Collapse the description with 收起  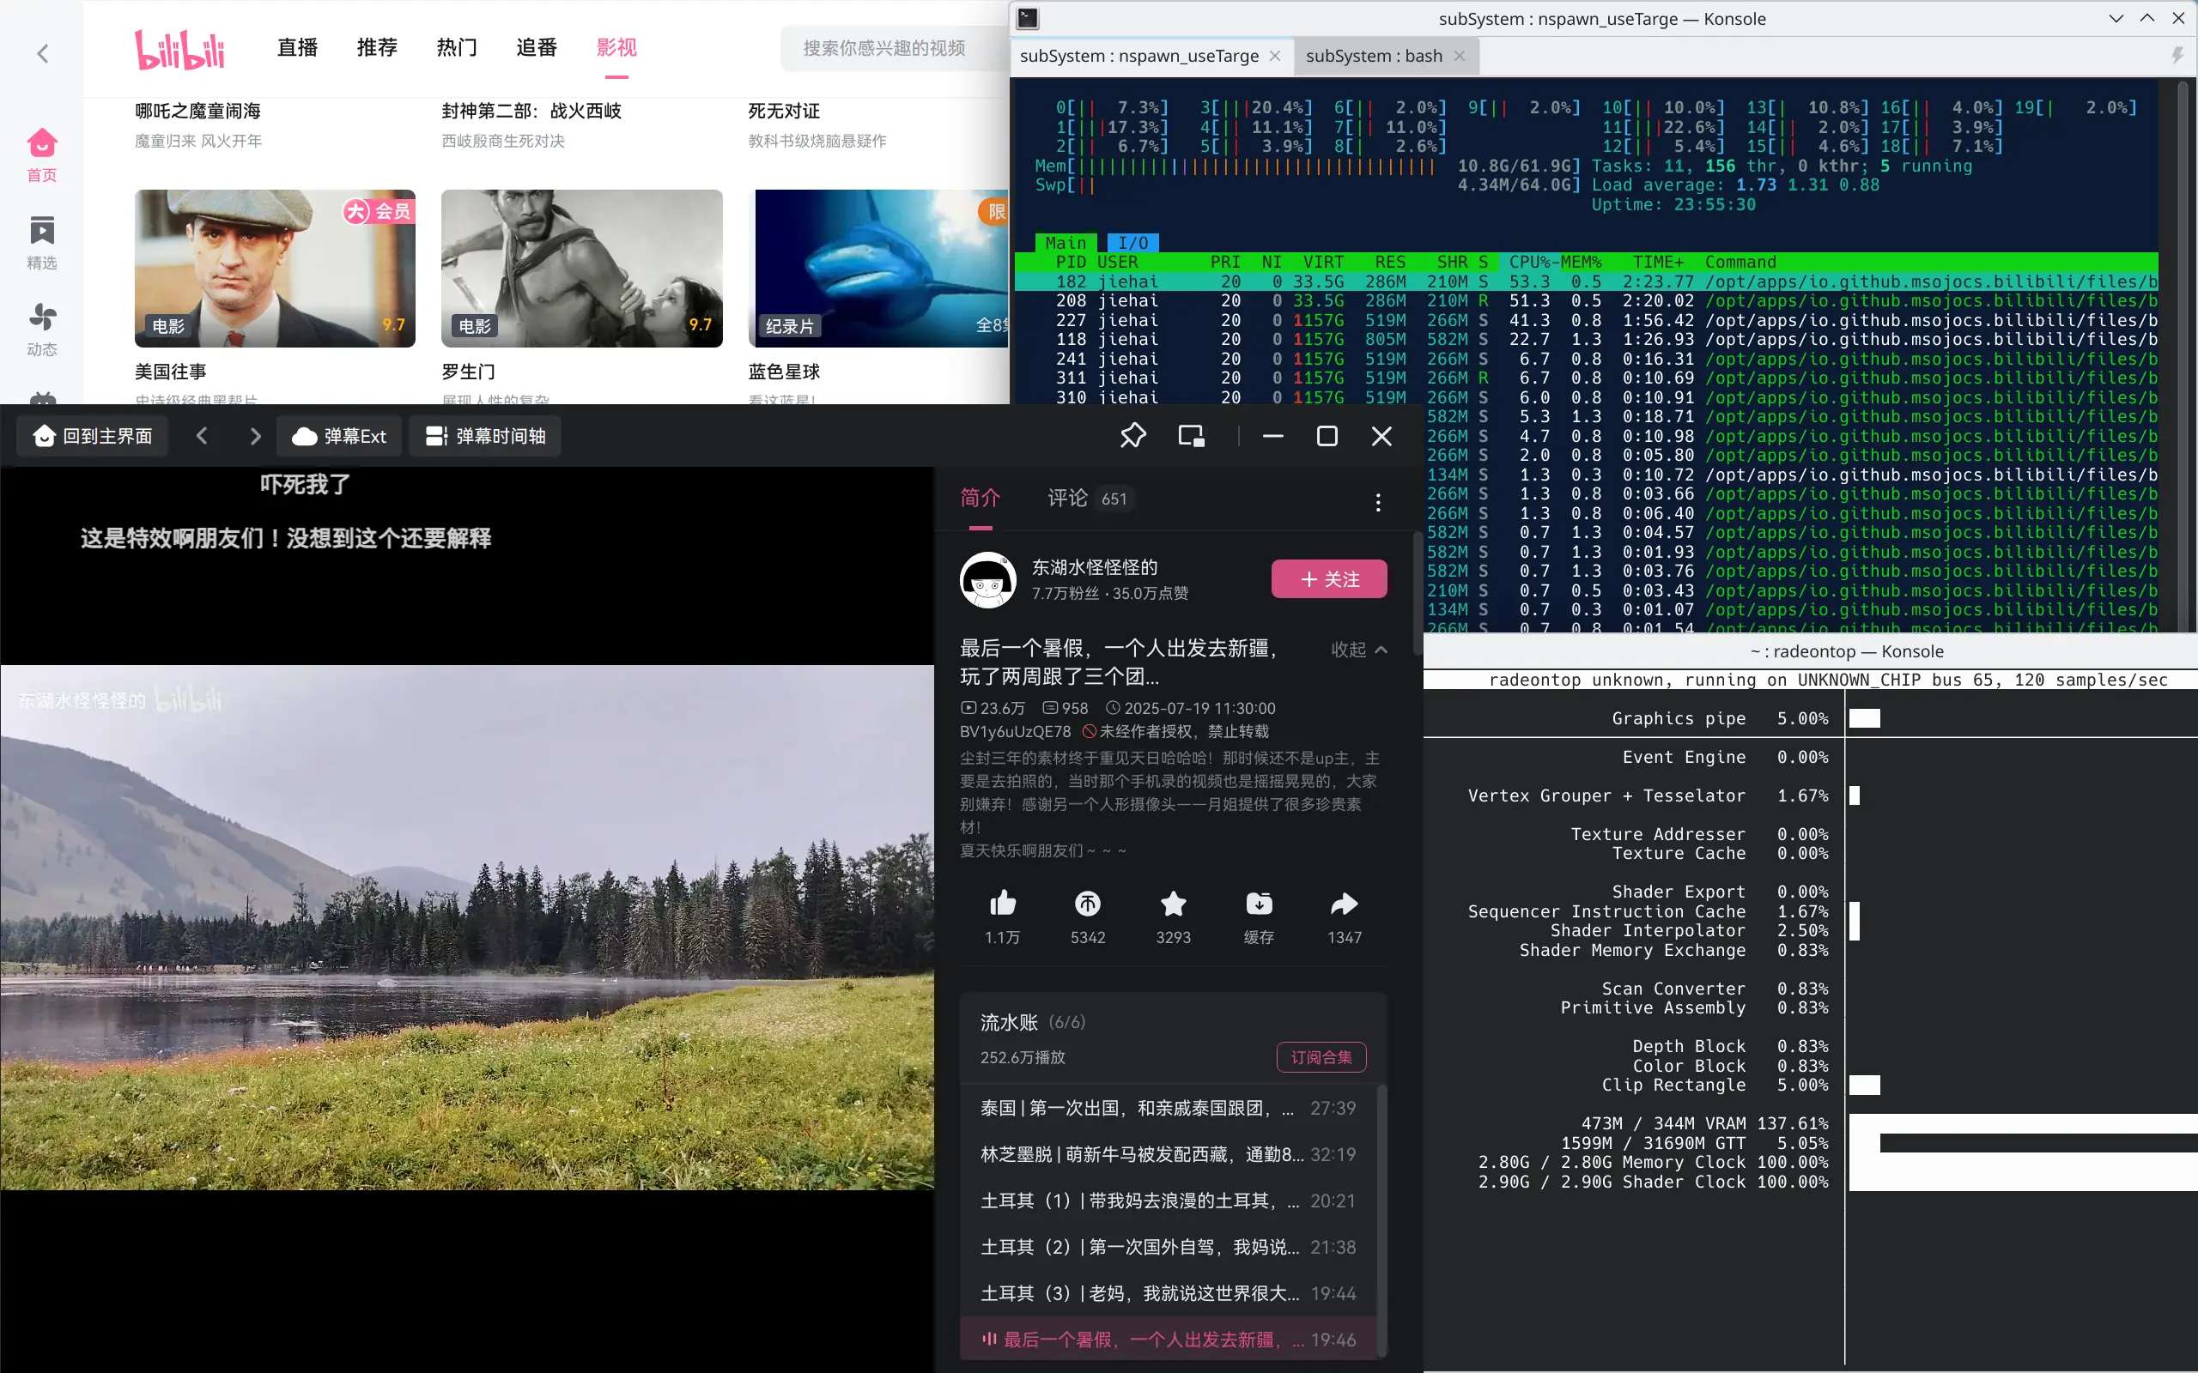coord(1357,650)
